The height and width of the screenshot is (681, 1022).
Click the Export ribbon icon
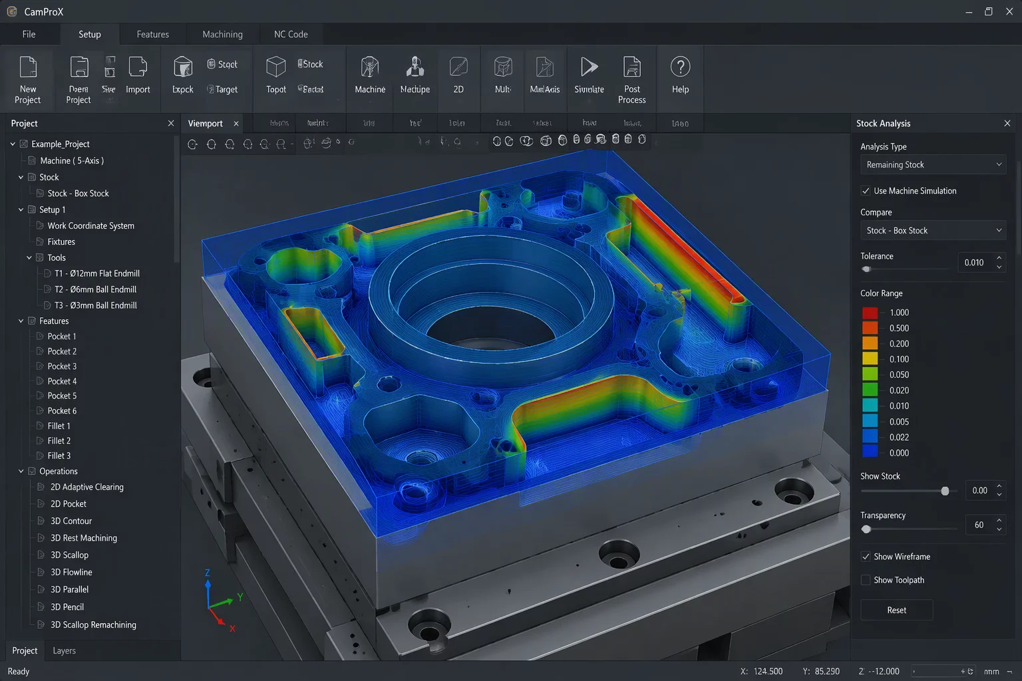[x=183, y=67]
